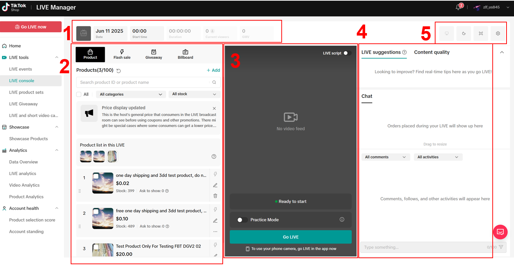Switch to the Content quality tab

click(432, 52)
